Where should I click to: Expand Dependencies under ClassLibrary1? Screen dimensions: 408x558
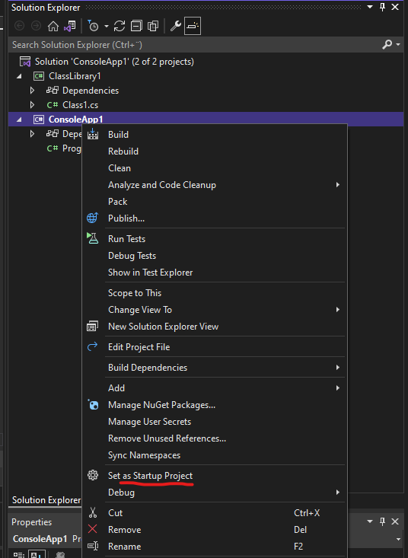(x=32, y=91)
